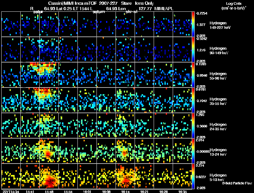Click the 'Log Cnts' colorbar heading

[x=234, y=3]
